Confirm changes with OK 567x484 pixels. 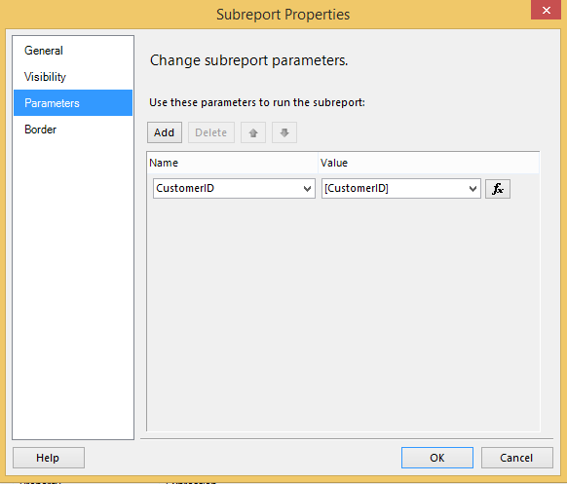point(437,458)
